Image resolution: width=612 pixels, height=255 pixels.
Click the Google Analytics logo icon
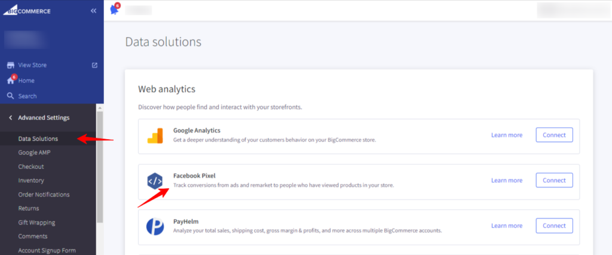(x=155, y=136)
